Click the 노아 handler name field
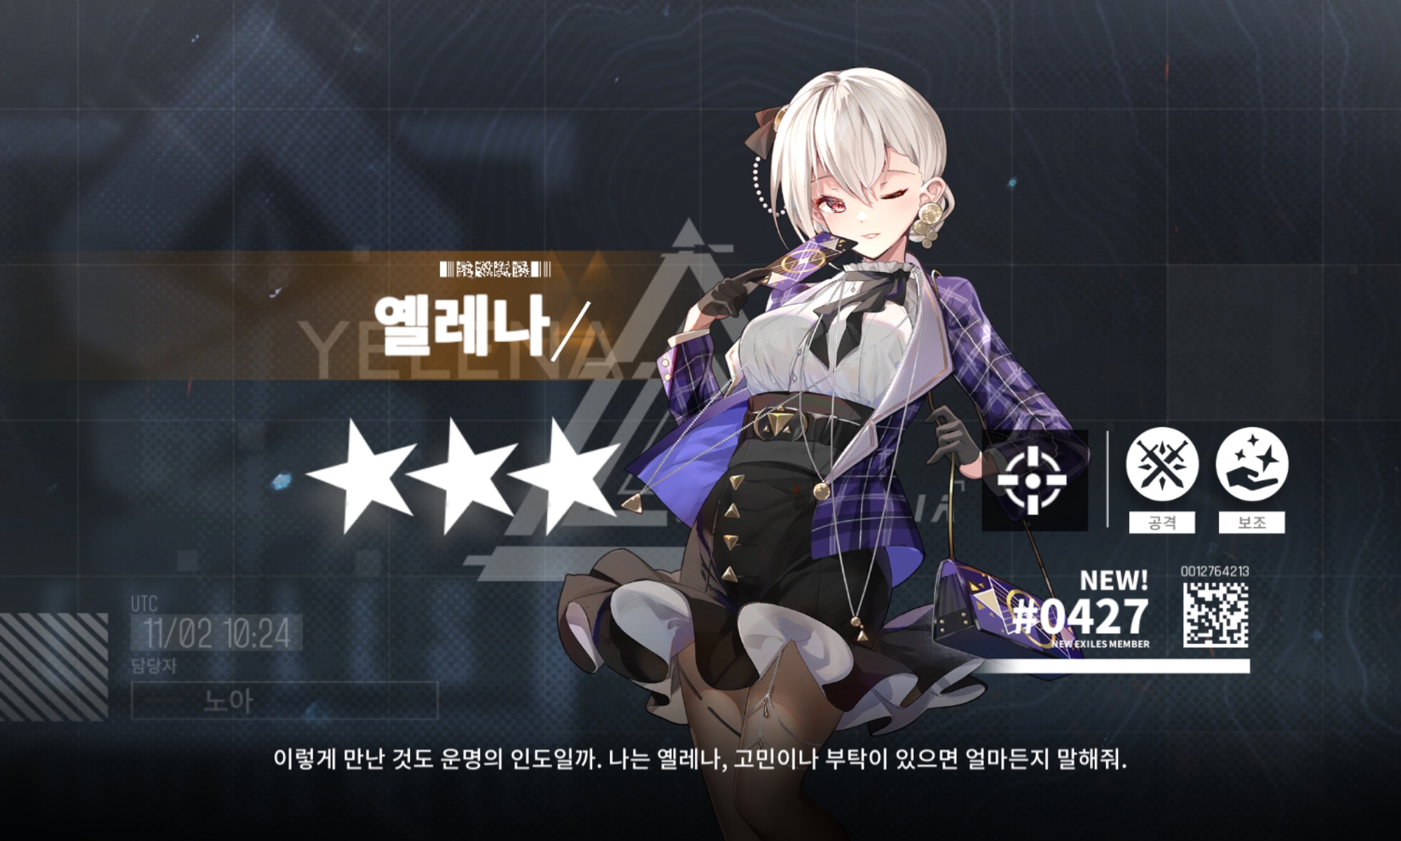The image size is (1401, 841). click(x=284, y=700)
